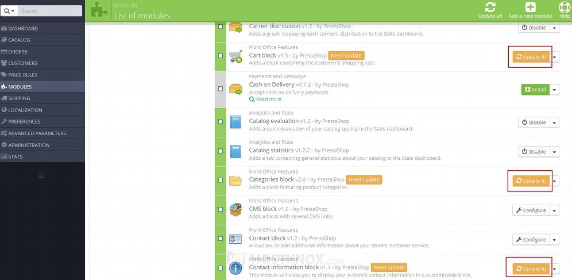Image resolution: width=572 pixels, height=280 pixels.
Task: Click Update it for Contact information block
Action: point(531,269)
